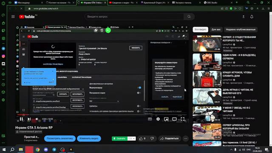Switch the ENG keyboard language in the tray

click(248, 150)
